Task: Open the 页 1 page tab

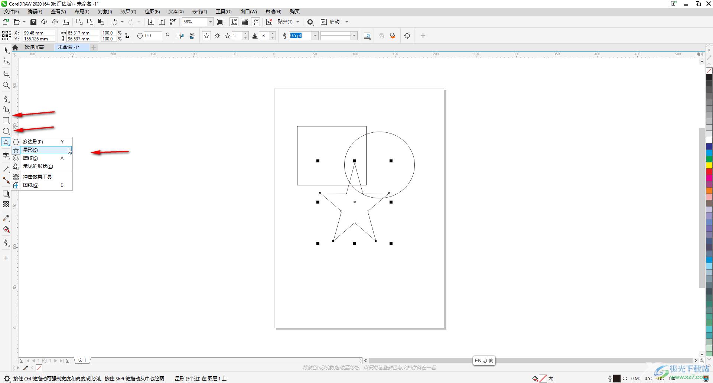Action: [x=82, y=360]
